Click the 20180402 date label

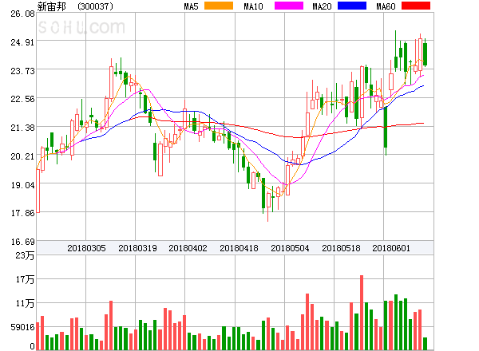(188, 248)
